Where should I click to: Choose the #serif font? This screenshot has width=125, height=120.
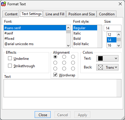click(x=35, y=33)
